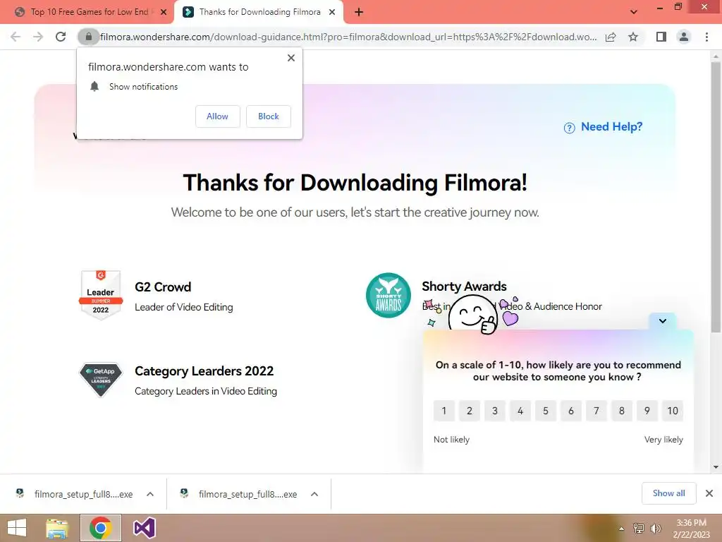Block notifications from filmora.wondershare.com
The image size is (722, 542).
[269, 116]
